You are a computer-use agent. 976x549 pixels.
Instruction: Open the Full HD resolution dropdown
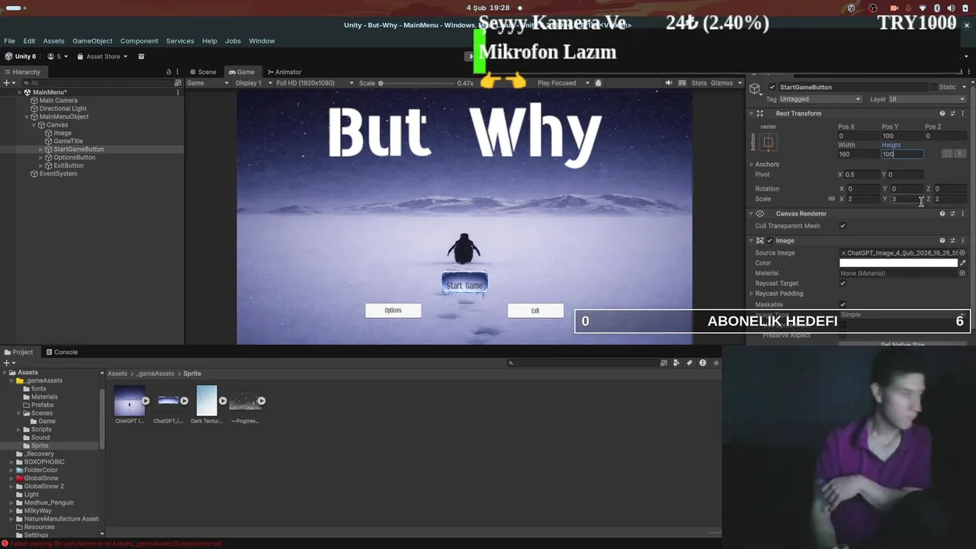tap(314, 82)
